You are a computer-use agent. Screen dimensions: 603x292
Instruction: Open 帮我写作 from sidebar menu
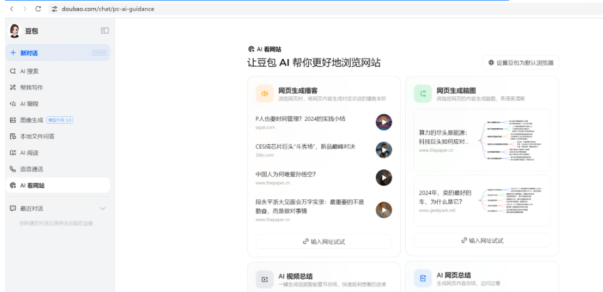pos(58,88)
